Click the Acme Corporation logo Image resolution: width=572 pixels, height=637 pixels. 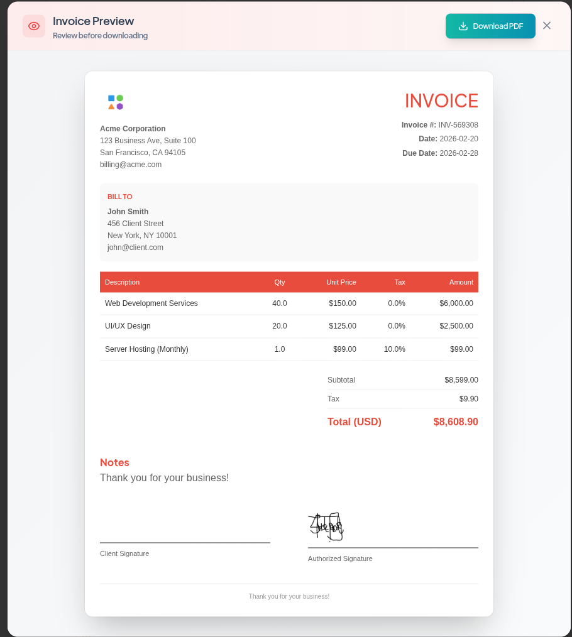[x=114, y=102]
